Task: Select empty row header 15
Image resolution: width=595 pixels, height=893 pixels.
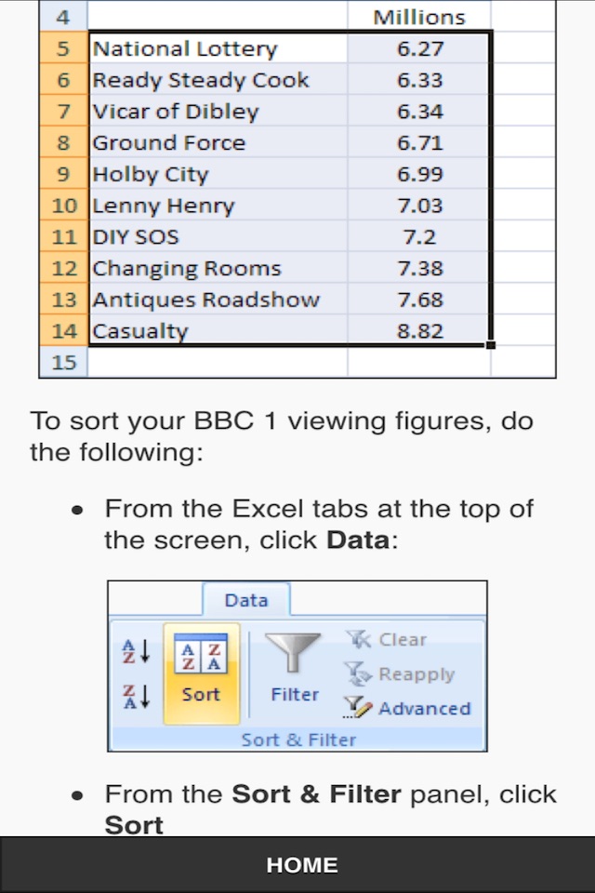Action: tap(63, 362)
